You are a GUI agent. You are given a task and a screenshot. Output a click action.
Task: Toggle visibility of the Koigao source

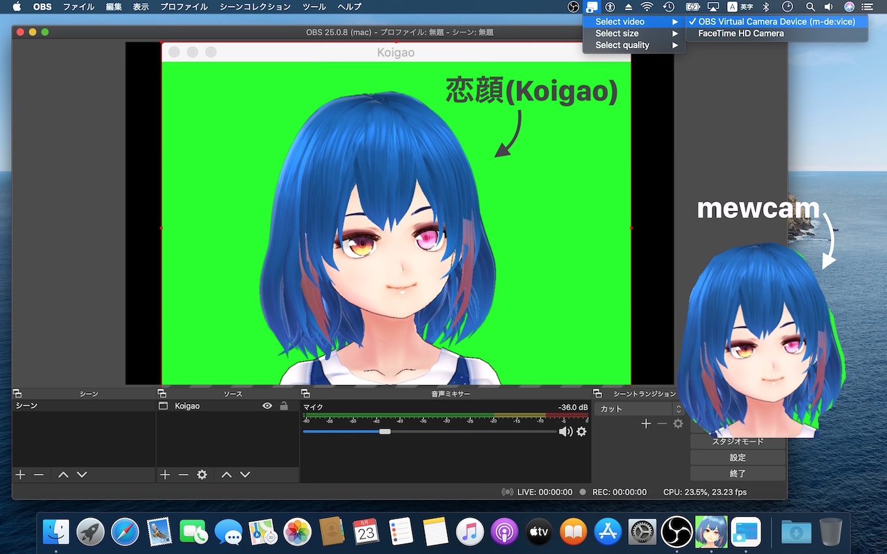point(267,406)
